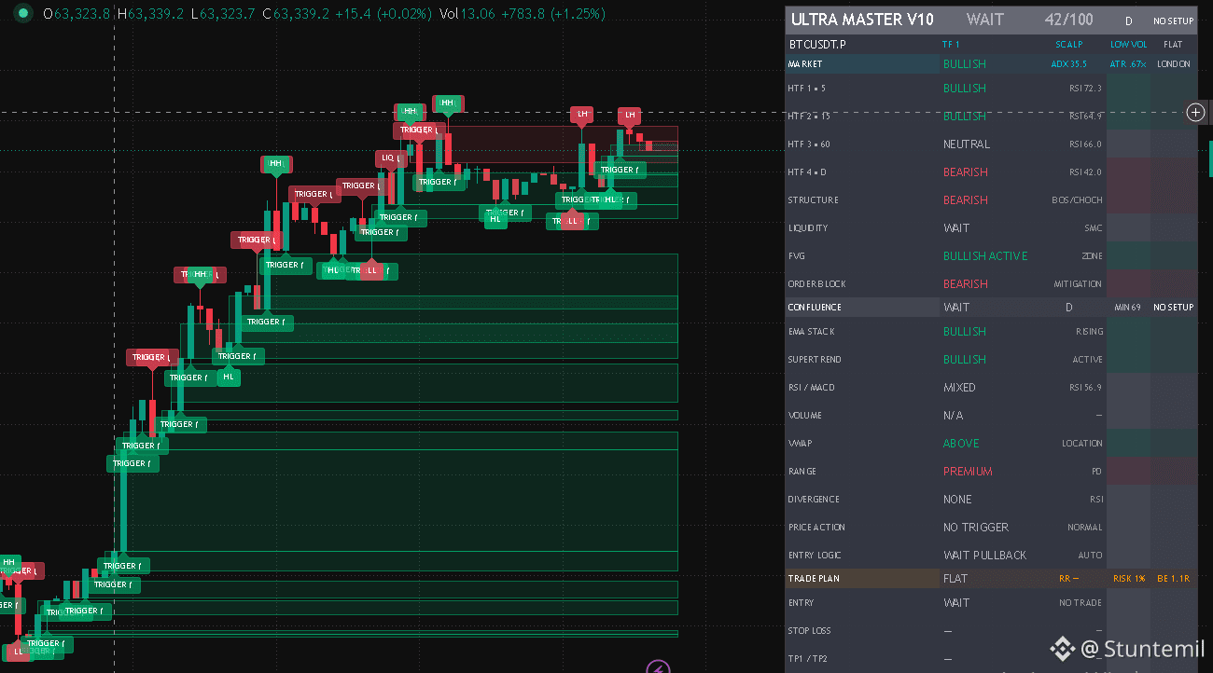
Task: Click the DIVERGENCE NONE value
Action: (957, 500)
